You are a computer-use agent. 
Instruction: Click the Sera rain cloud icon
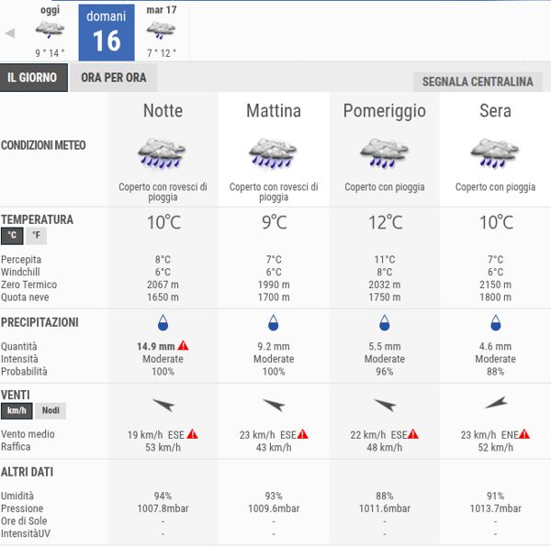point(495,152)
